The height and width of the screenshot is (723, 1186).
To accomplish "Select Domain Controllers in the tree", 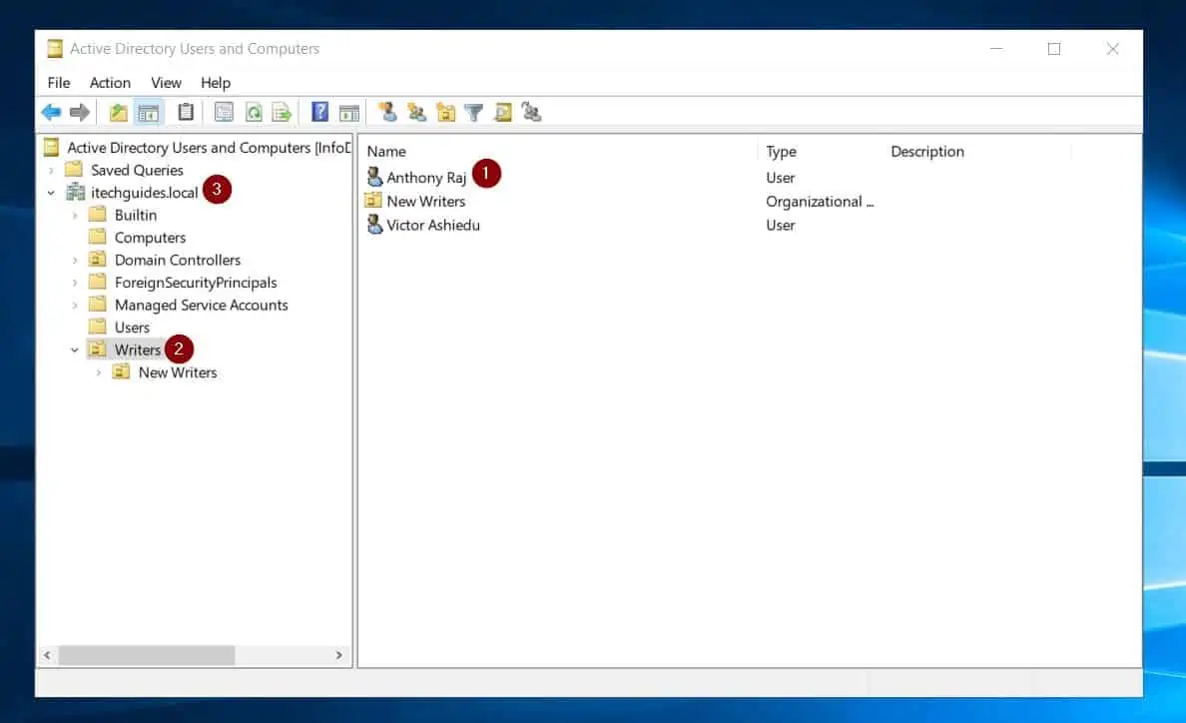I will click(177, 261).
